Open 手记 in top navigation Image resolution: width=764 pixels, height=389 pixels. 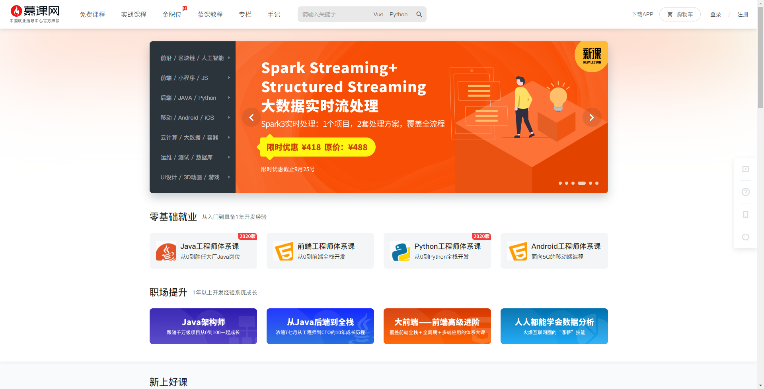click(274, 14)
